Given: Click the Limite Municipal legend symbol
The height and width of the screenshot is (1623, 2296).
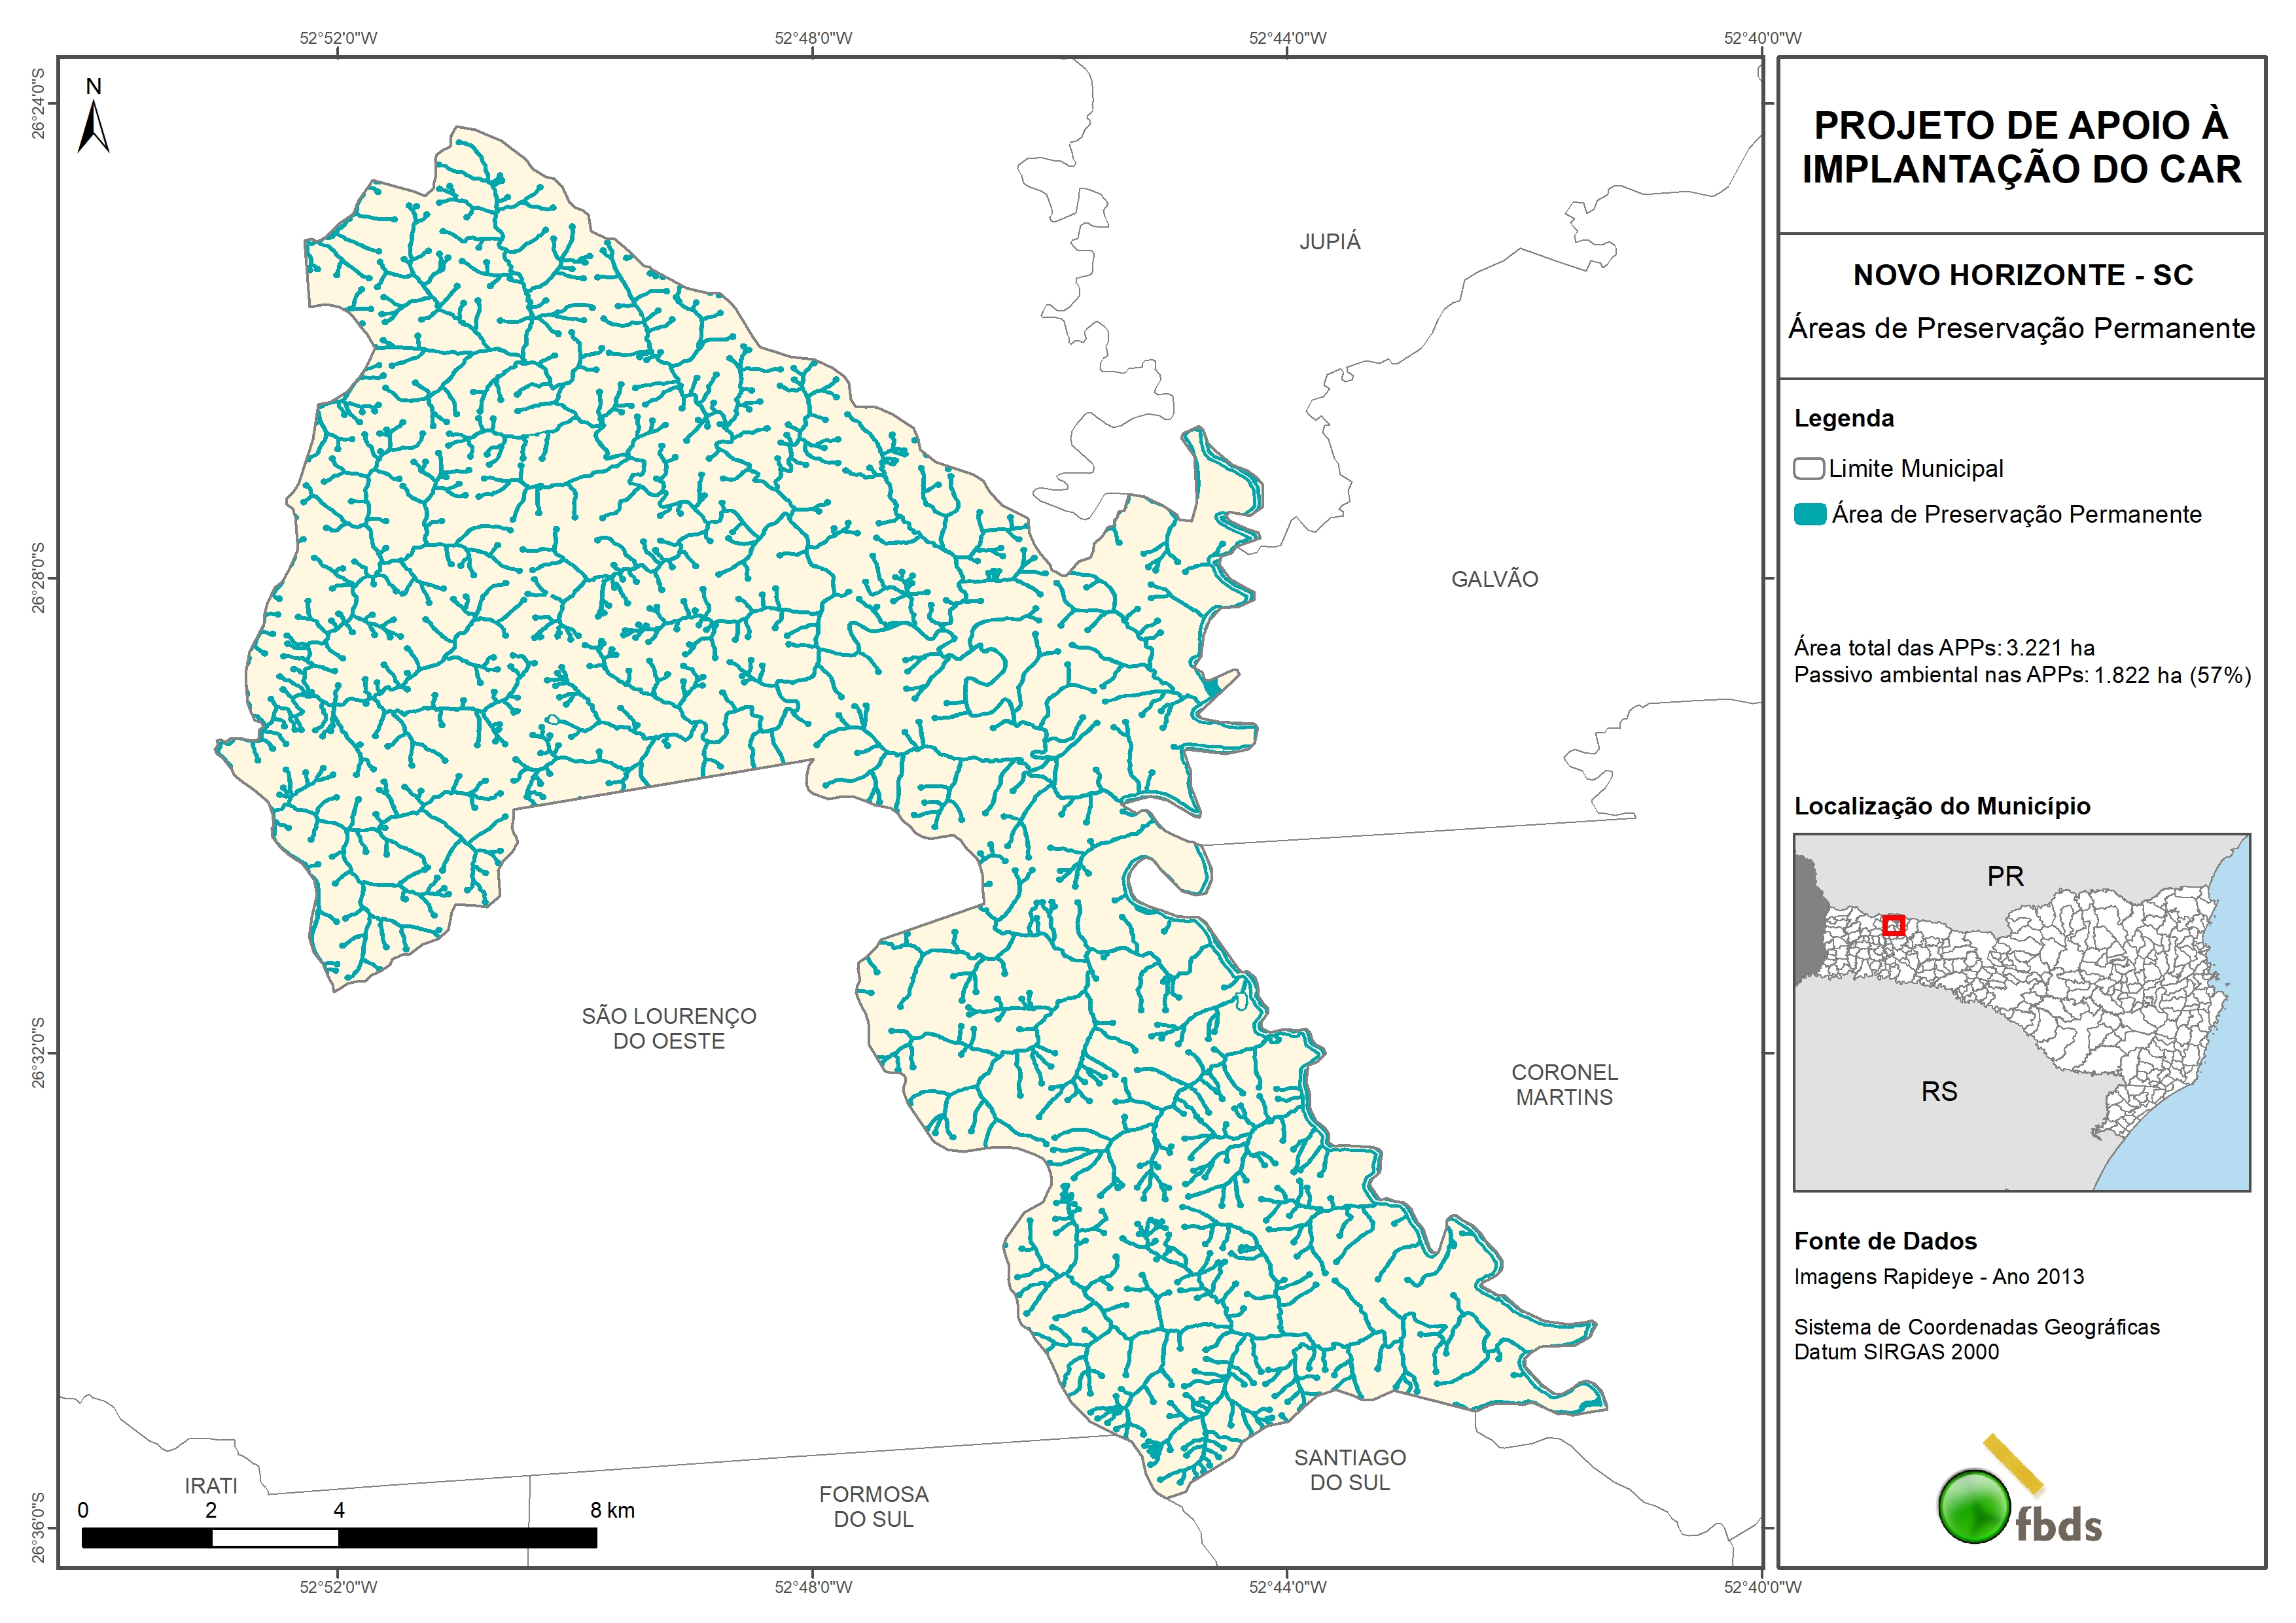Looking at the screenshot, I should (x=1808, y=469).
